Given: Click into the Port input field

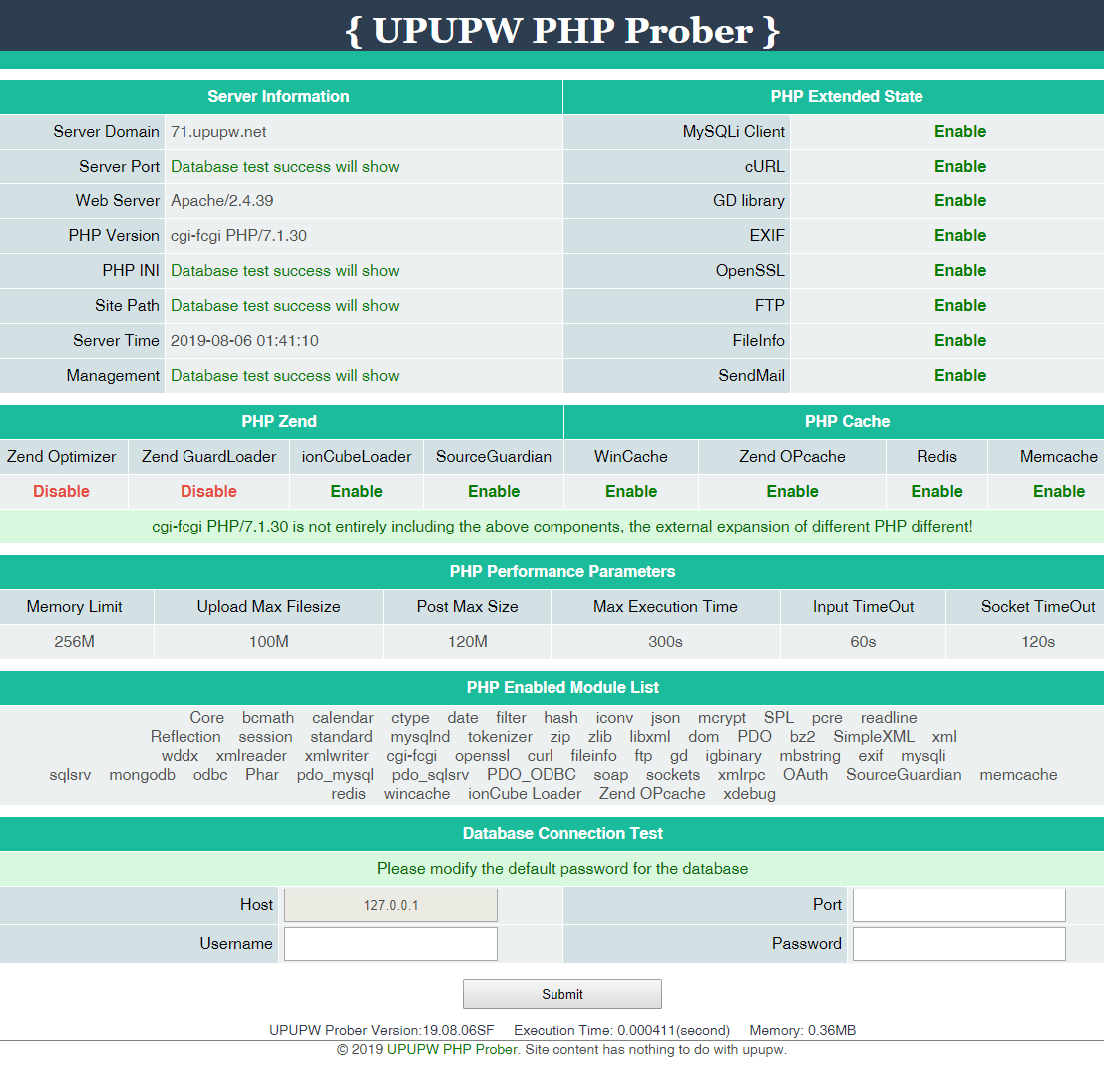Looking at the screenshot, I should click(959, 905).
